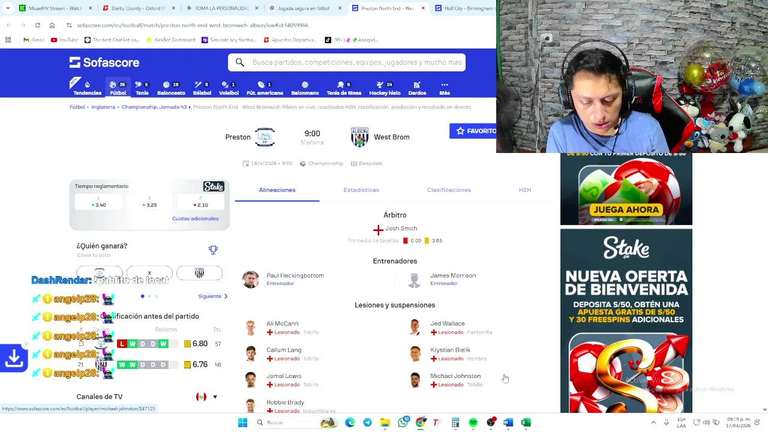Viewport: 768px width, 432px height.
Task: Switch to the H2H tab
Action: click(525, 190)
